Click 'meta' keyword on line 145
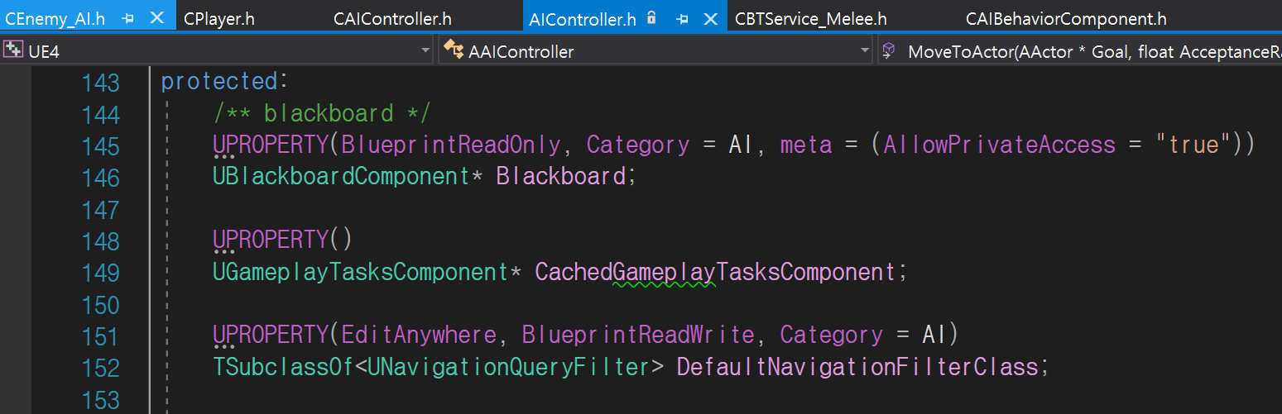 (x=806, y=145)
